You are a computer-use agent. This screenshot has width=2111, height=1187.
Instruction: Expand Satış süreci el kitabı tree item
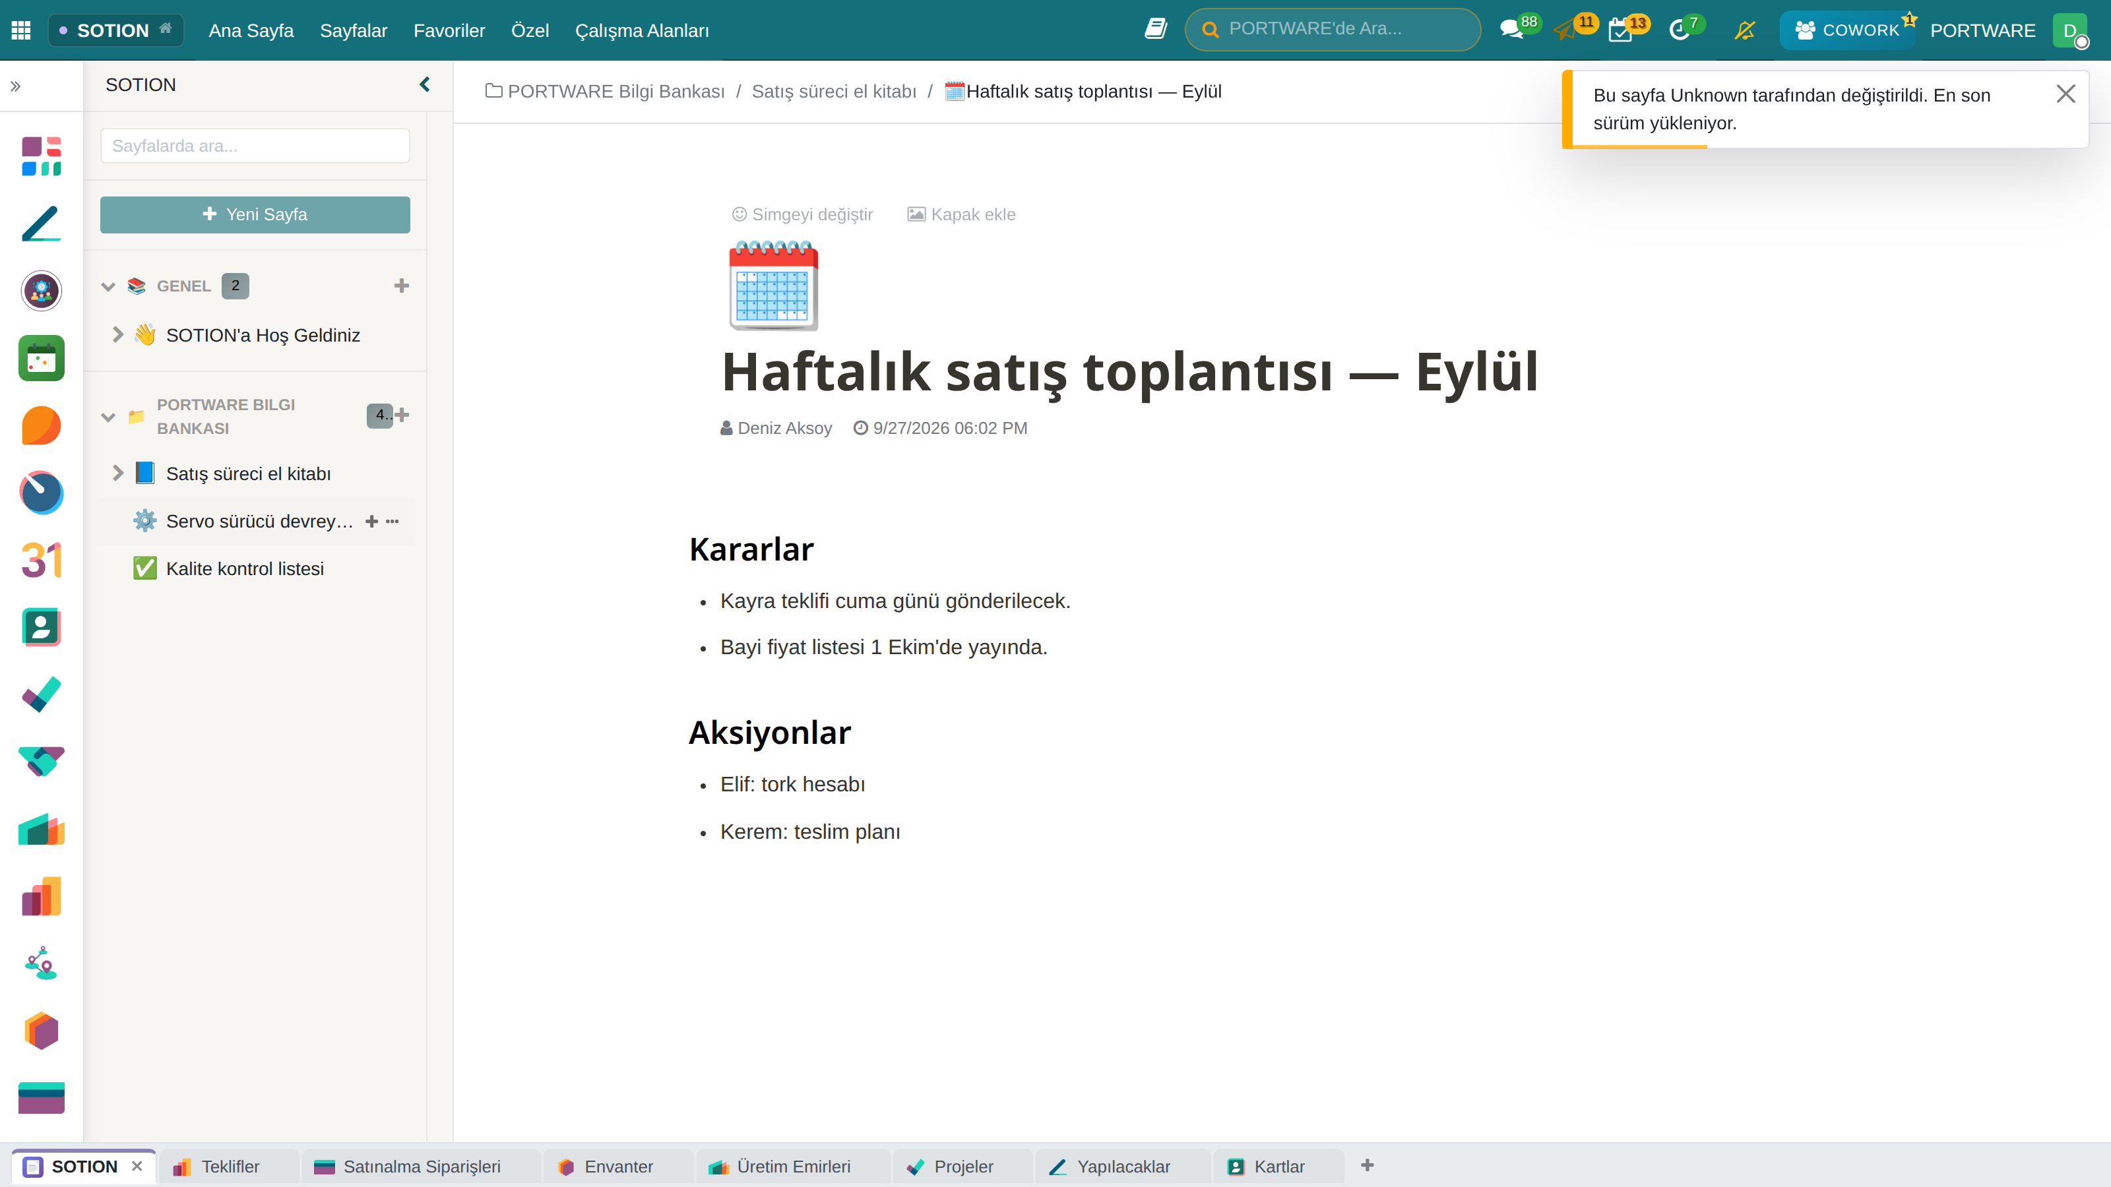(118, 473)
